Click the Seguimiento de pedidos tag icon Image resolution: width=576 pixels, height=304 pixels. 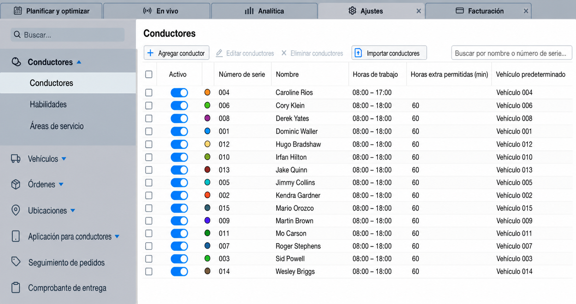point(16,262)
